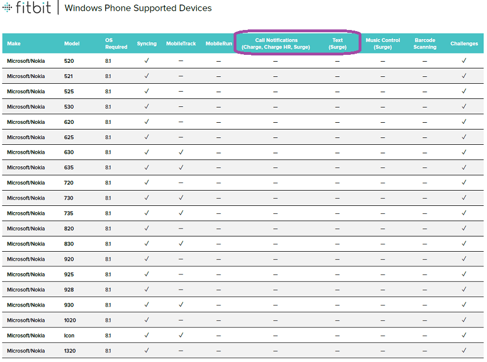Select the '720' model cell

pos(68,183)
